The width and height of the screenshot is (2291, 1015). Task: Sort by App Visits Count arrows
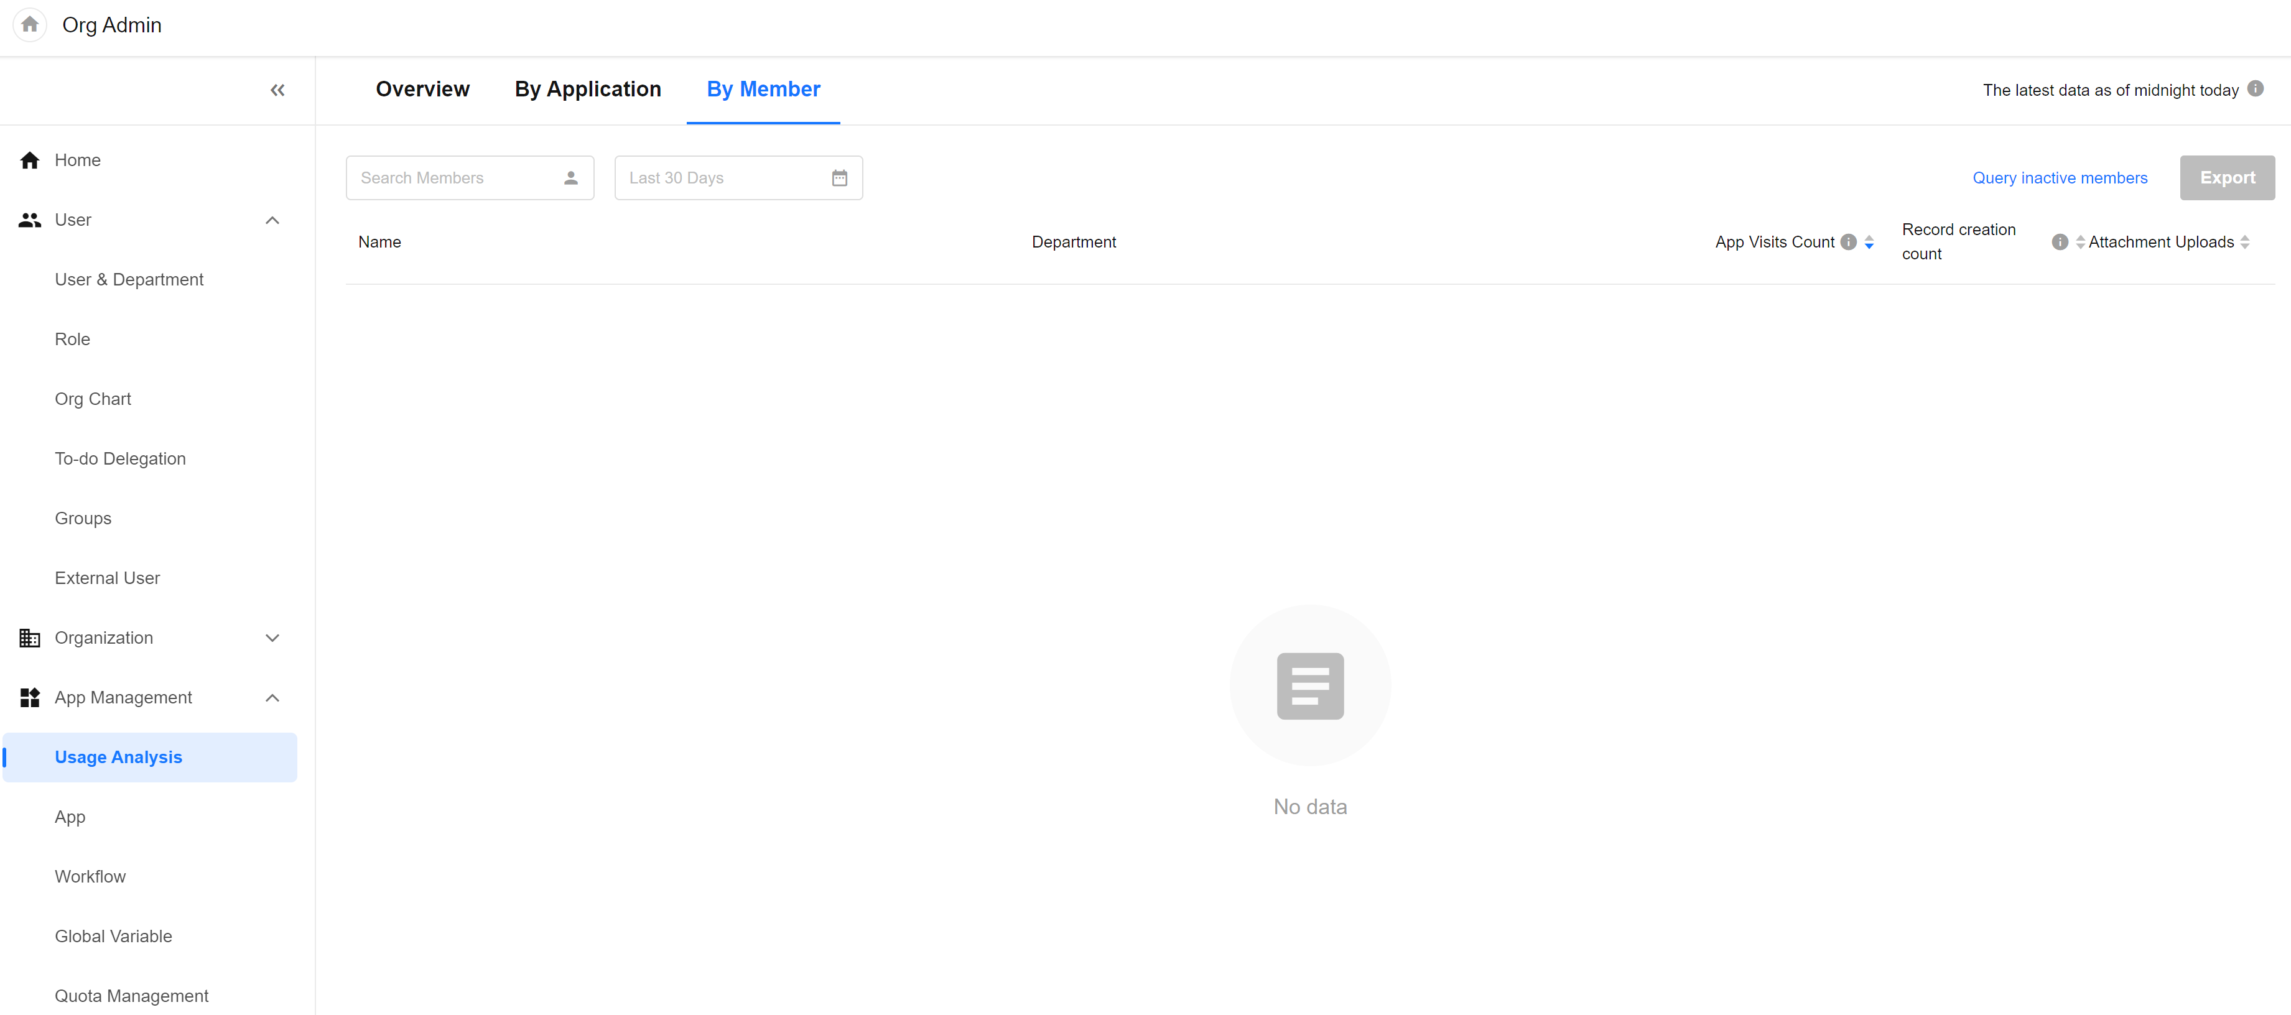(x=1869, y=242)
